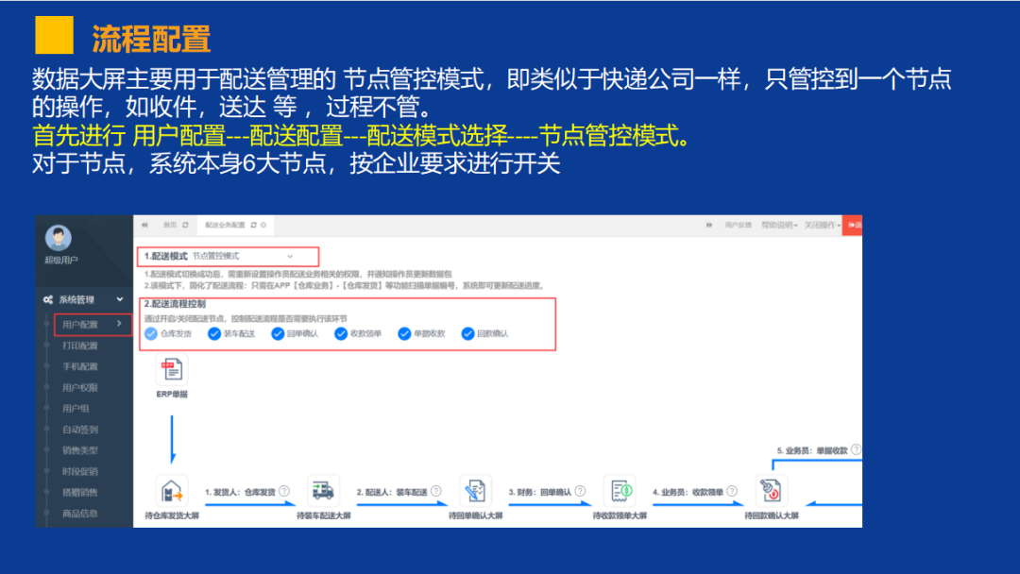The image size is (1020, 574).
Task: Open the 待收款领单大屏 receipt icon
Action: pos(620,491)
